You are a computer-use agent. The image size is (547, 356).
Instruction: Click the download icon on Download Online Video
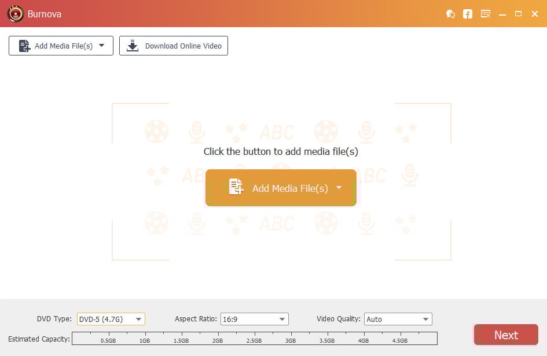pos(133,45)
